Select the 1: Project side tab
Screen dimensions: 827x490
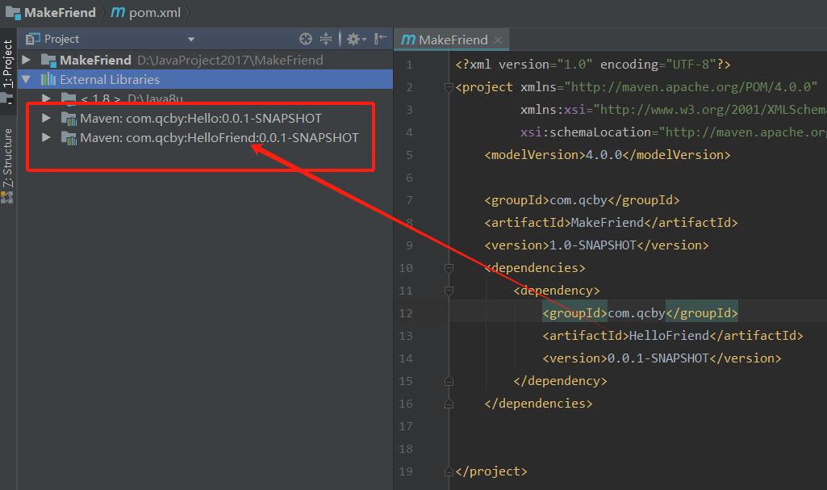(7, 63)
